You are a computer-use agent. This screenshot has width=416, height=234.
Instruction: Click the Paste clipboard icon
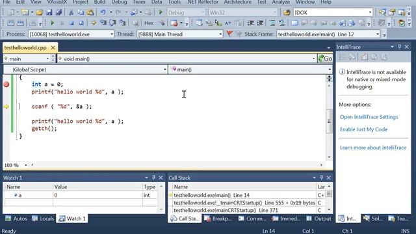[x=90, y=12]
